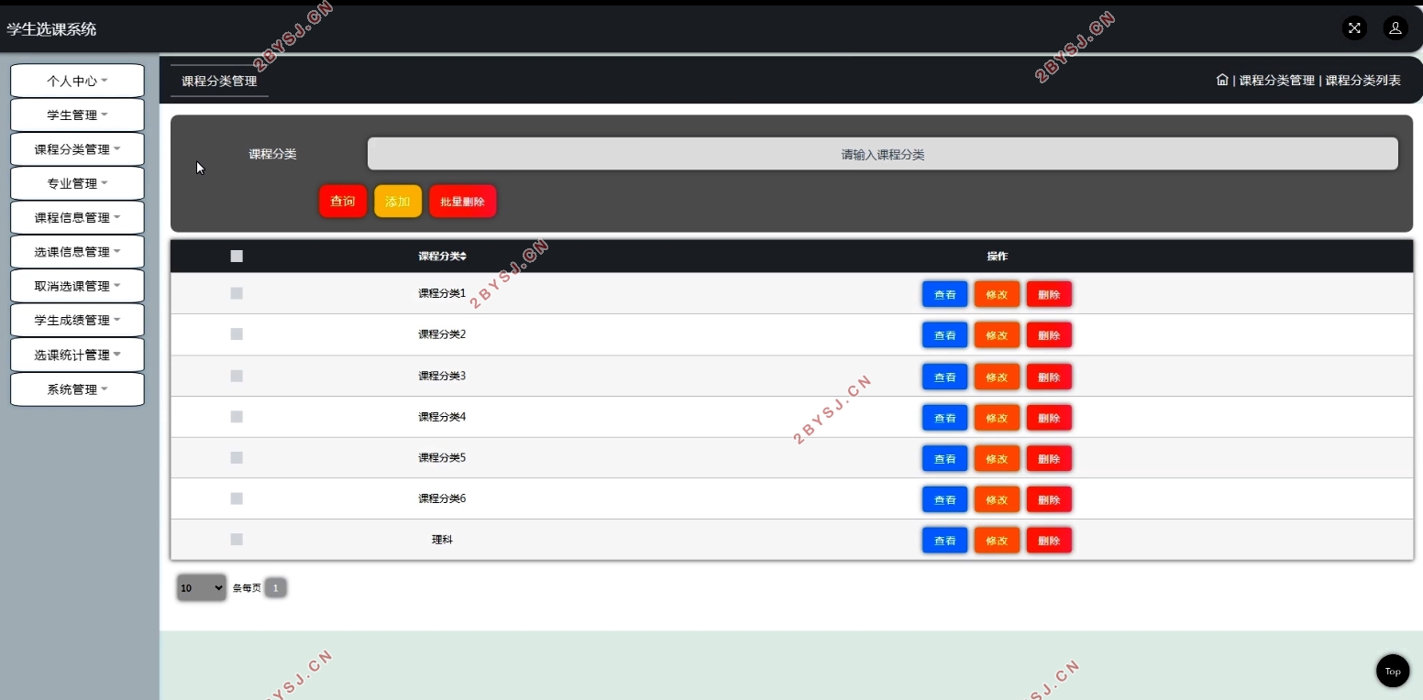Viewport: 1423px width, 700px height.
Task: Edit the 理科 row with 修改
Action: [997, 541]
